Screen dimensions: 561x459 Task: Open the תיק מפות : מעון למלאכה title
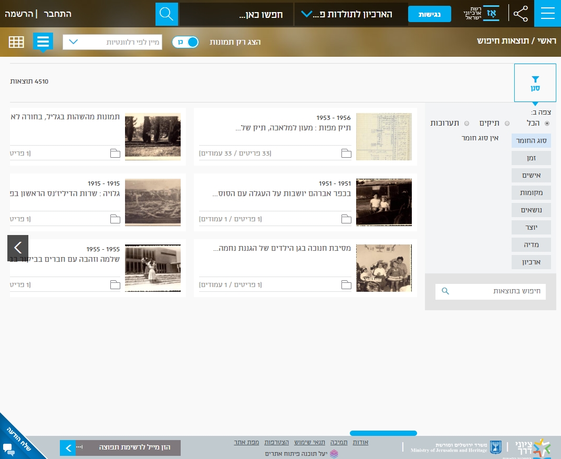(x=293, y=128)
